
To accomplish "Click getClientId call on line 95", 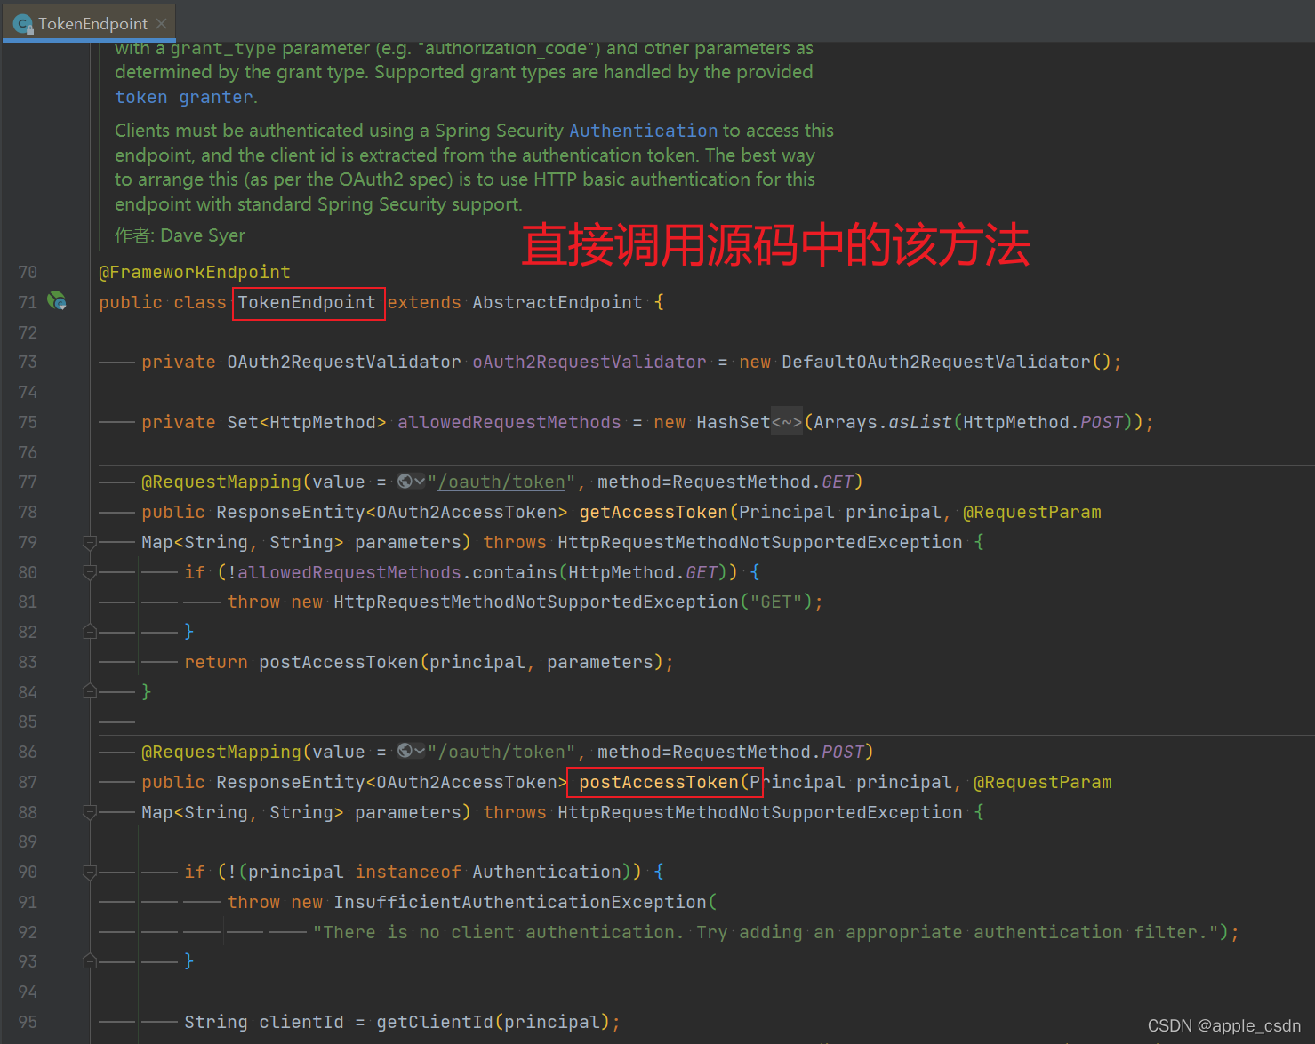I will 435,1022.
